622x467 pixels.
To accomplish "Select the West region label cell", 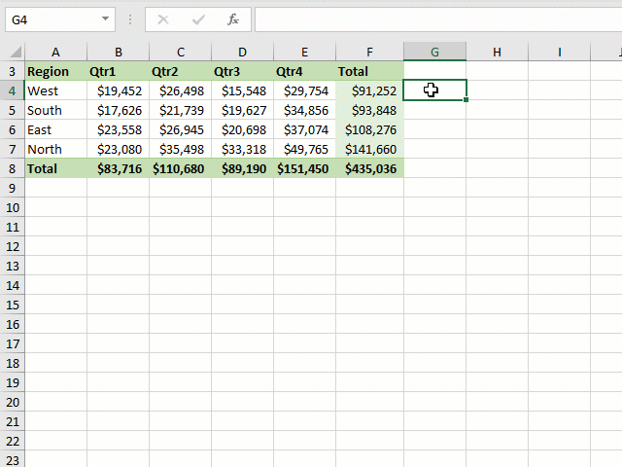I will (x=55, y=90).
